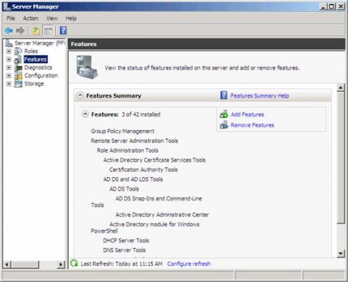Open the Features Summary Help link
Screen dimensions: 348x282
coord(260,95)
